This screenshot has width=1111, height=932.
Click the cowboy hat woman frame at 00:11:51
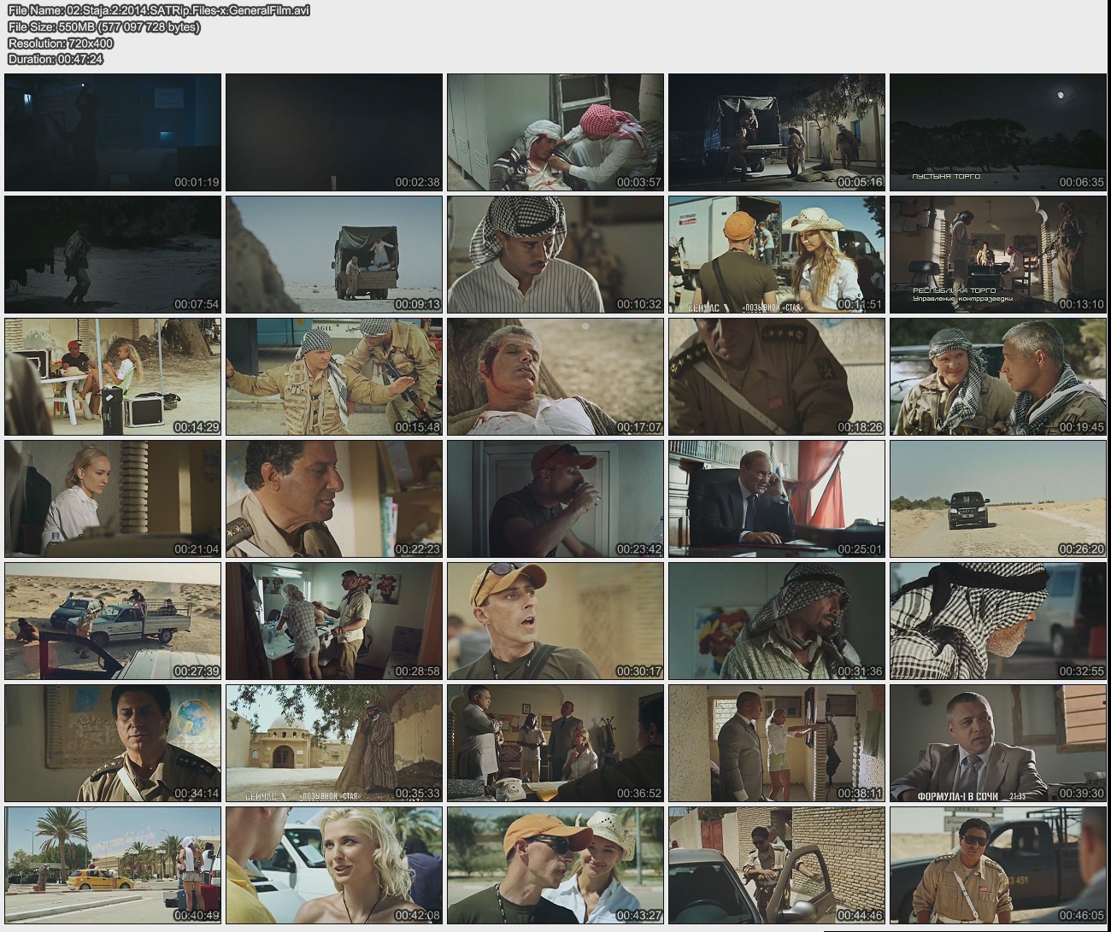[777, 255]
